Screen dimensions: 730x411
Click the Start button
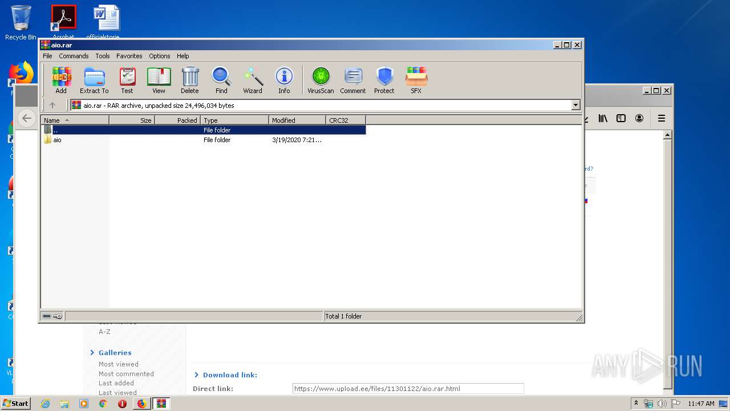point(15,404)
